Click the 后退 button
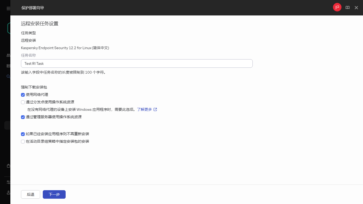The height and width of the screenshot is (204, 363). point(30,194)
